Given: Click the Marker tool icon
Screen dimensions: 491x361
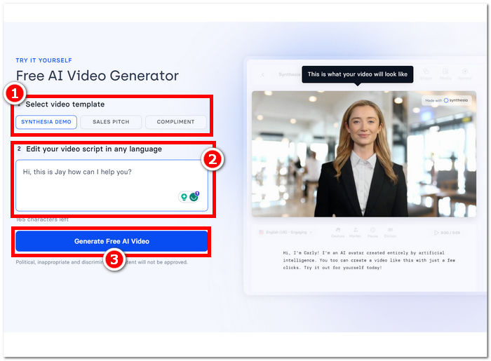Looking at the screenshot, I should pyautogui.click(x=355, y=233).
